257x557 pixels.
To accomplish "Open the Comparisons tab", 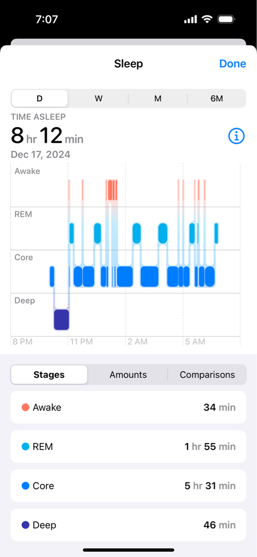I will pos(207,374).
